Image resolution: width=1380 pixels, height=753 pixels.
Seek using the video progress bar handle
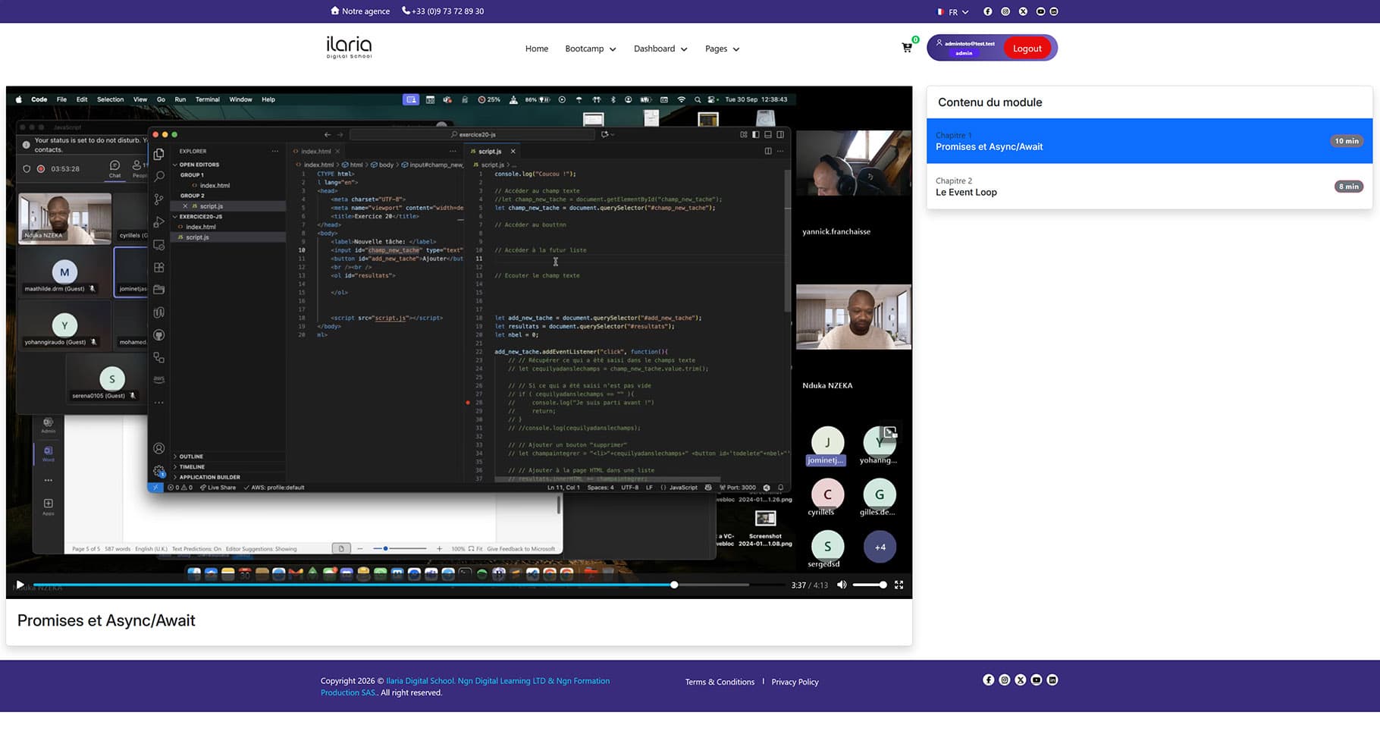pyautogui.click(x=674, y=585)
